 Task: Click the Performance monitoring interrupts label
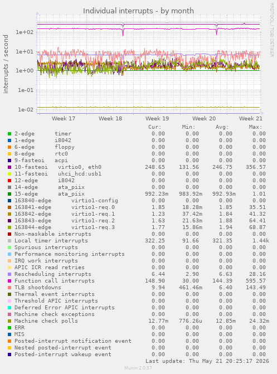[70, 254]
